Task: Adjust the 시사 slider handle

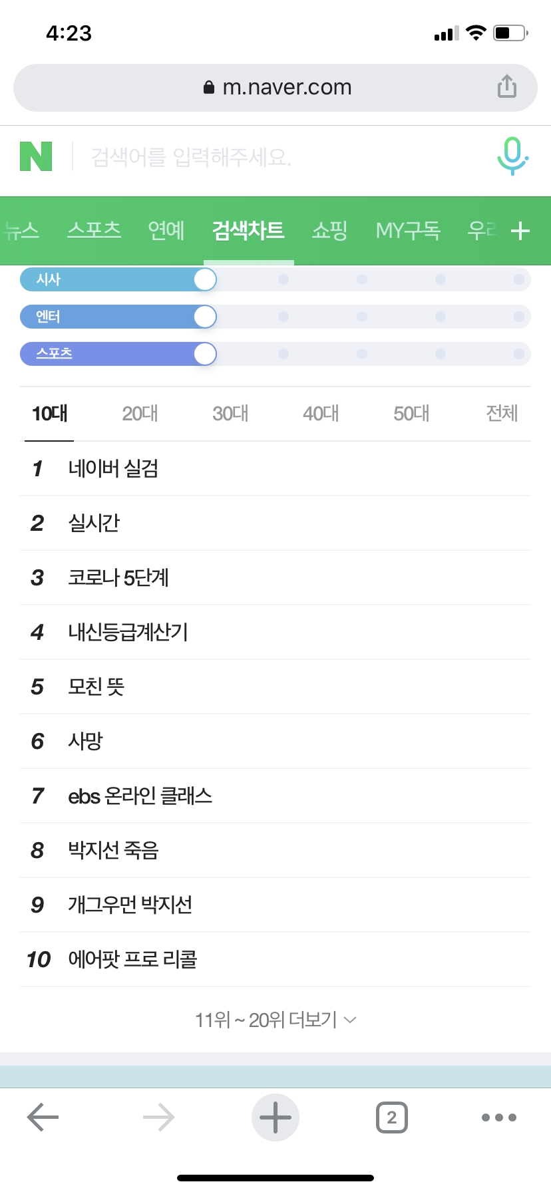Action: coord(205,280)
